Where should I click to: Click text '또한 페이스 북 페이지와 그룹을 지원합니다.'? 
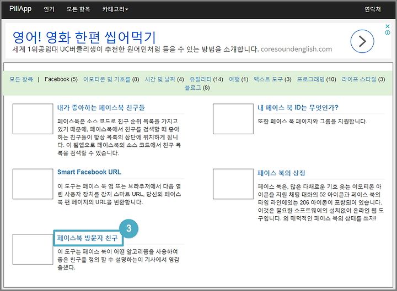(x=312, y=121)
